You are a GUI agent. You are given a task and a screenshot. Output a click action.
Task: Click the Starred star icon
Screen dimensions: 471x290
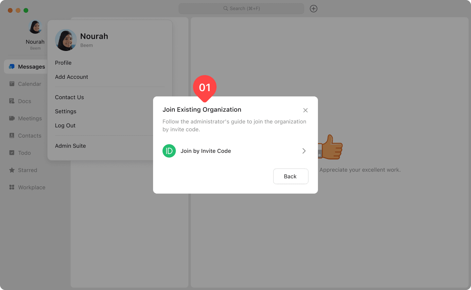coord(12,170)
